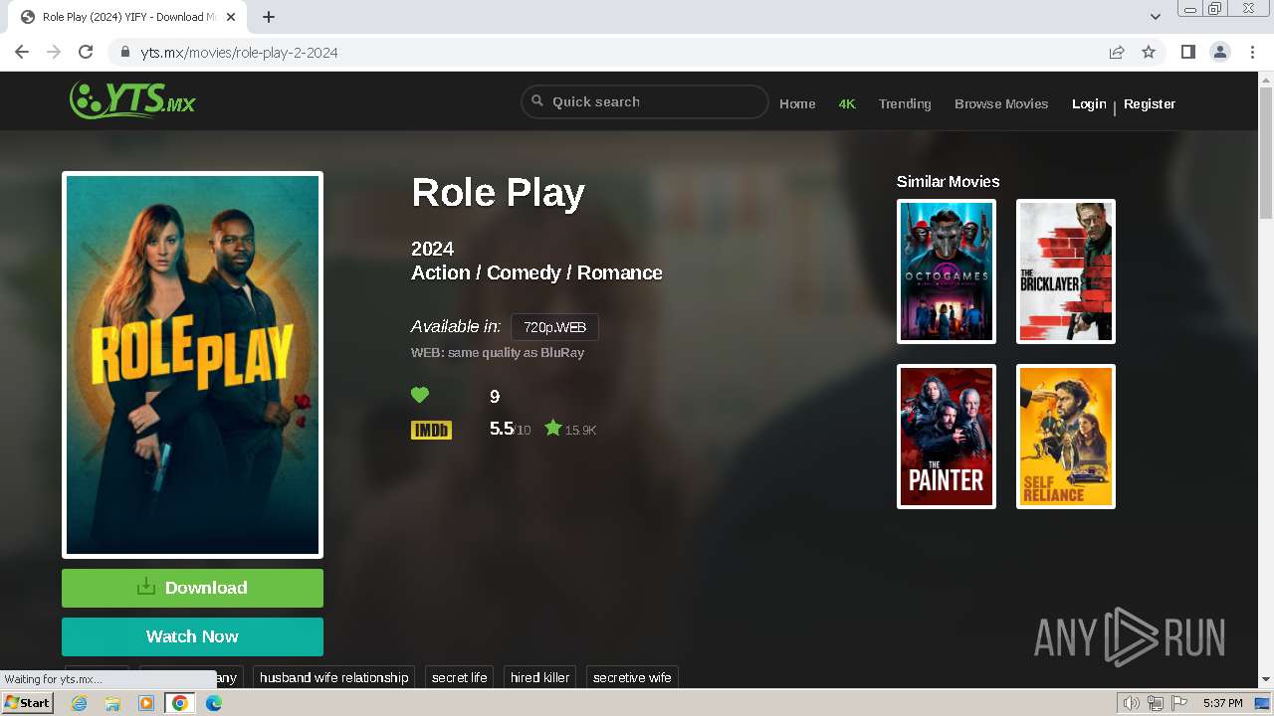Click the green rating star icon

[553, 429]
